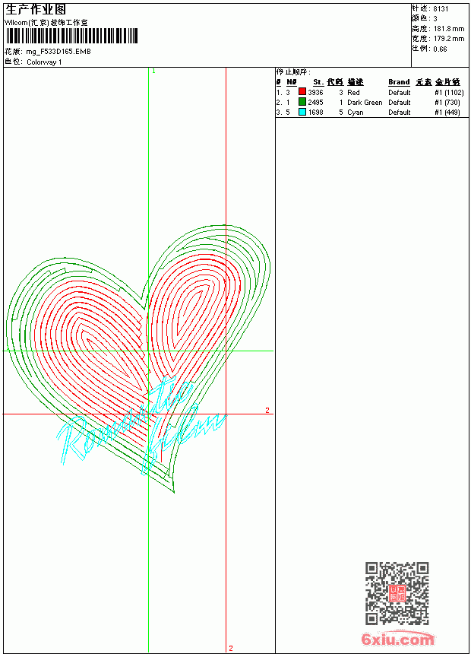Image resolution: width=471 pixels, height=654 pixels.
Task: Click the 'Dark Green' description cell
Action: click(365, 103)
